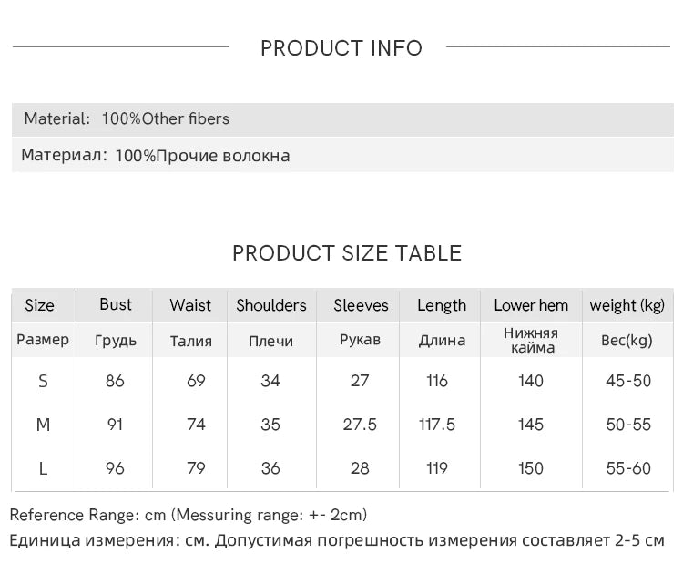Image resolution: width=683 pixels, height=574 pixels.
Task: Click the Lower hem column header
Action: (531, 305)
